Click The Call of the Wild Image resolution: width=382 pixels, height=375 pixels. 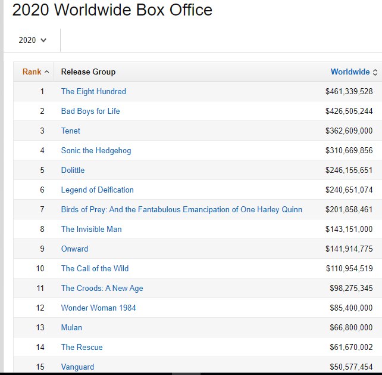(x=95, y=269)
